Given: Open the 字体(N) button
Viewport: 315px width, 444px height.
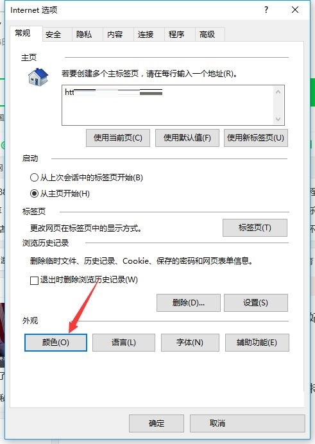Looking at the screenshot, I should click(x=190, y=343).
